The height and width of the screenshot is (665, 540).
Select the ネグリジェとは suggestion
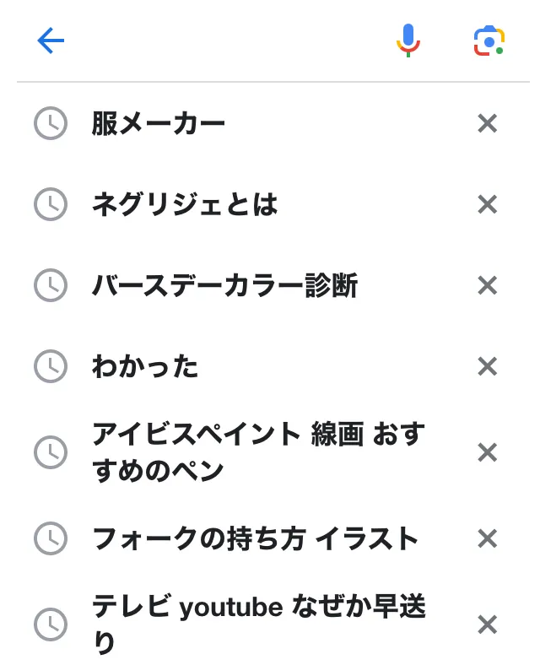tap(185, 204)
